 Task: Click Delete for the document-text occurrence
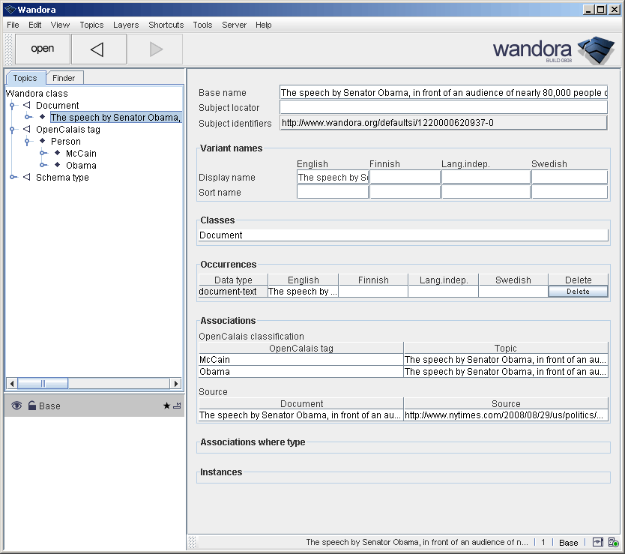click(577, 292)
